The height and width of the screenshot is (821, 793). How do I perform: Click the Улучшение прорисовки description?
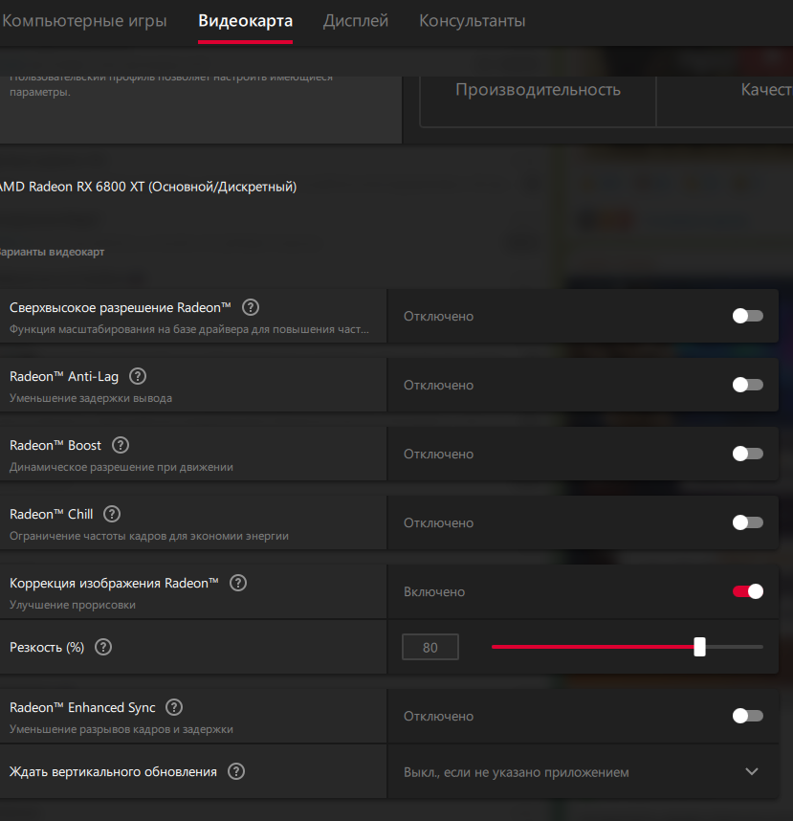(x=73, y=605)
